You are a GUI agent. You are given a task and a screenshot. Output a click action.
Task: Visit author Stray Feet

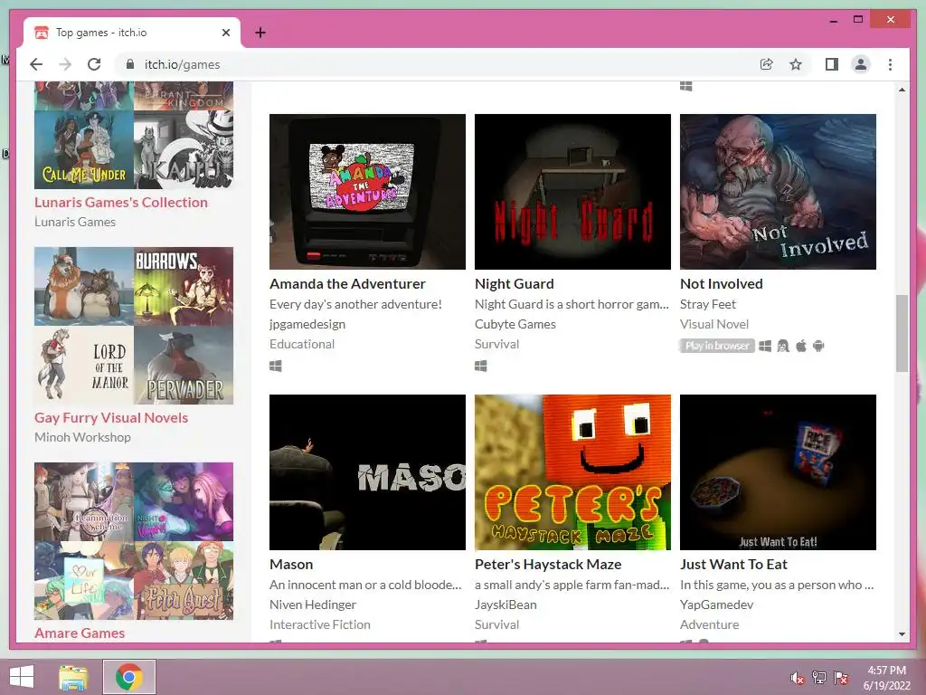click(x=707, y=304)
